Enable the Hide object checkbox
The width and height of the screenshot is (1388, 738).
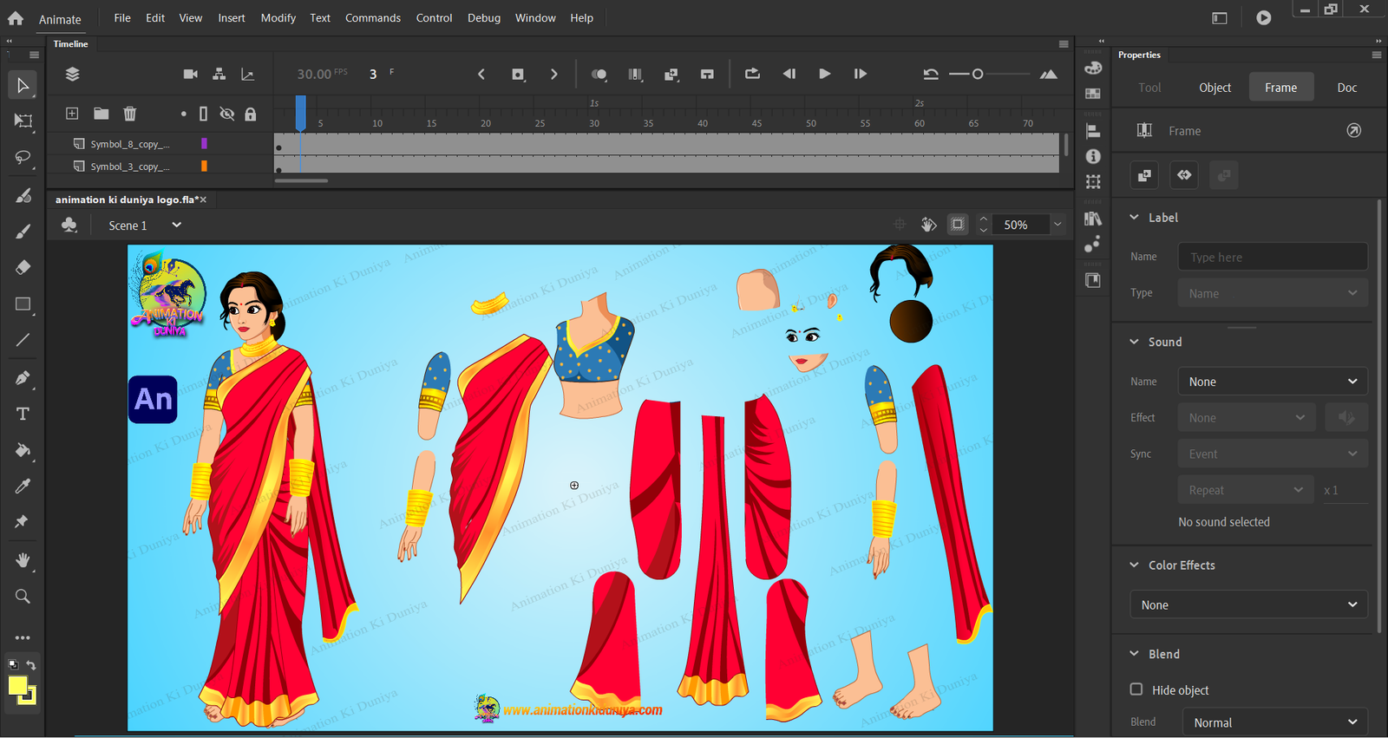pos(1136,689)
